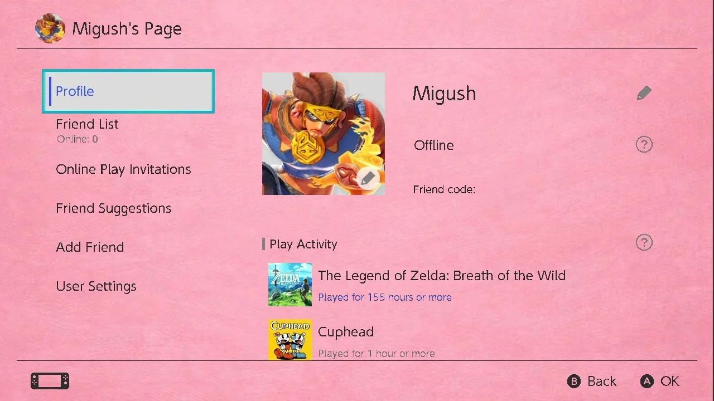
Task: Select The Legend of Zelda title text
Action: pyautogui.click(x=441, y=276)
